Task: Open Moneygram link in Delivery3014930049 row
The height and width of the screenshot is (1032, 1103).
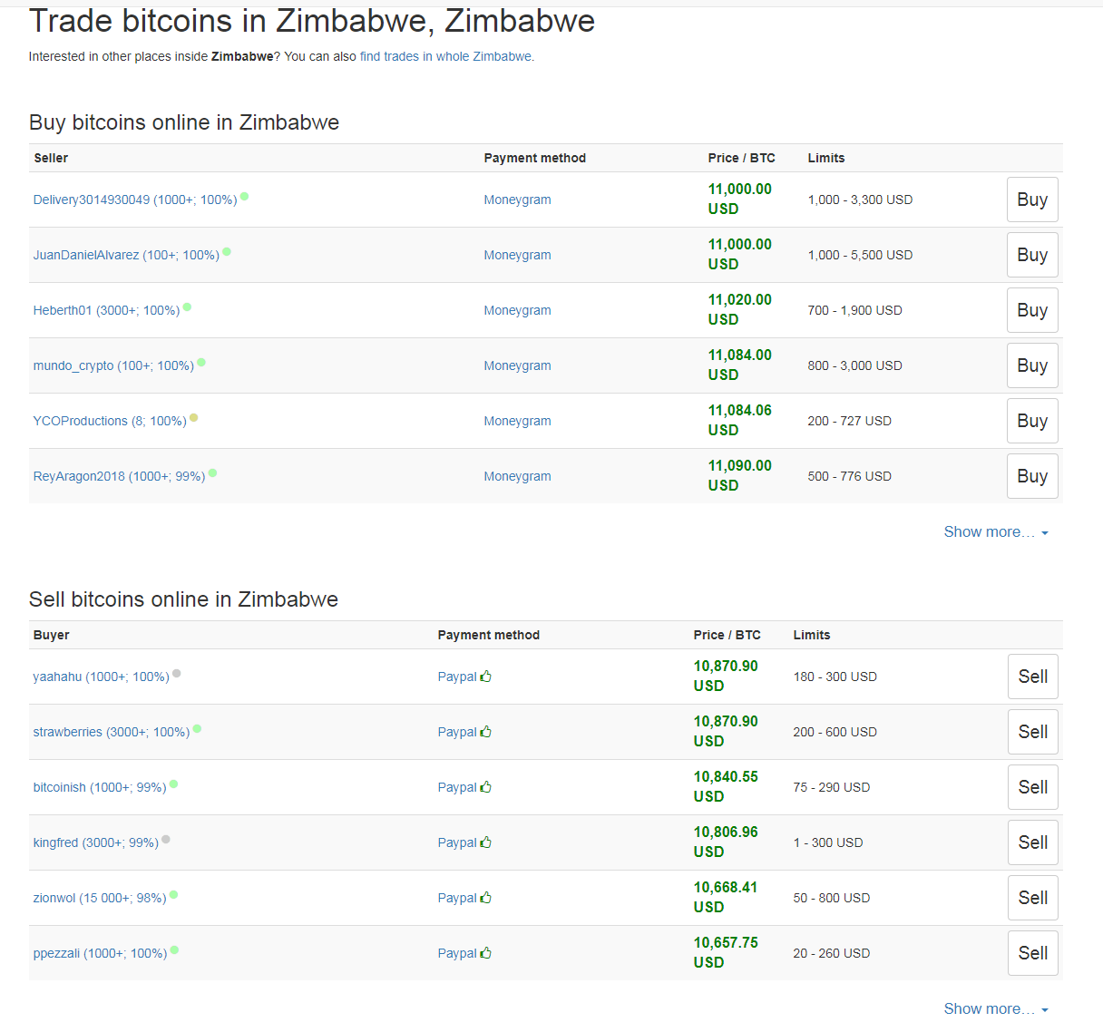Action: pos(517,200)
